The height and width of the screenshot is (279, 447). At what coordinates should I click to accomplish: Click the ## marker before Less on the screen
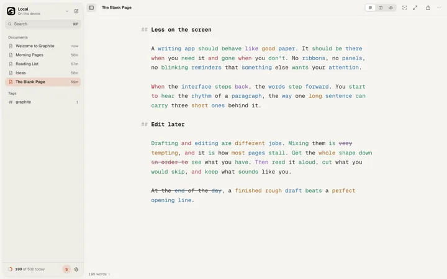[145, 30]
